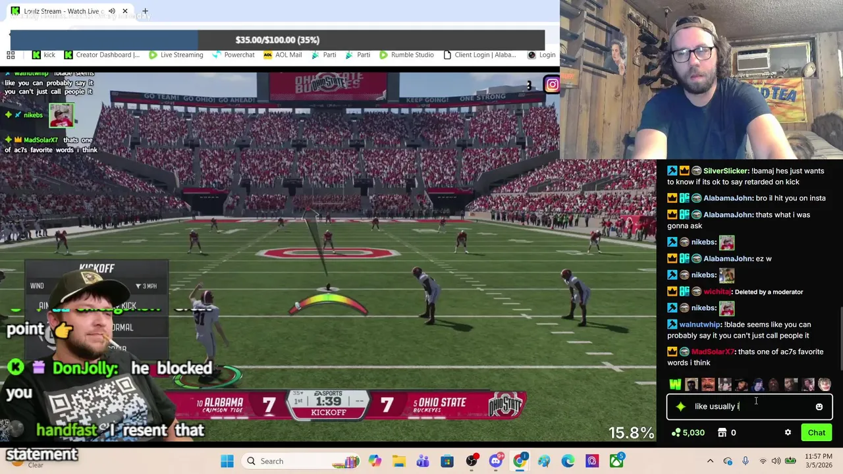Open Discord from taskbar
843x474 pixels.
[495, 461]
